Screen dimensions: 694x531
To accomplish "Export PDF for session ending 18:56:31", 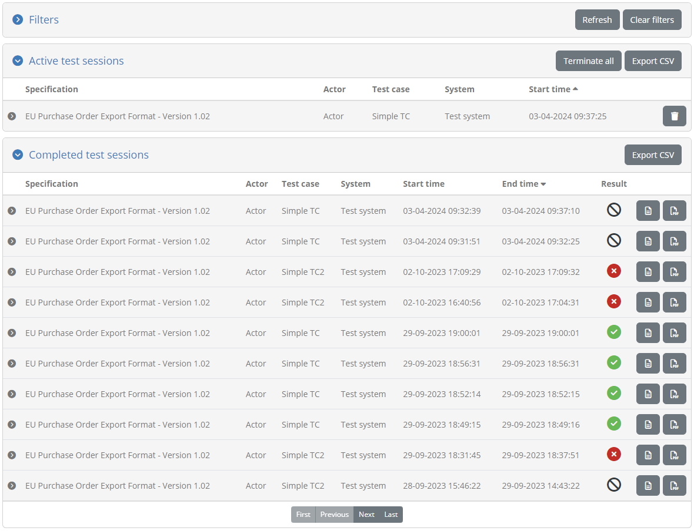I will pyautogui.click(x=674, y=364).
